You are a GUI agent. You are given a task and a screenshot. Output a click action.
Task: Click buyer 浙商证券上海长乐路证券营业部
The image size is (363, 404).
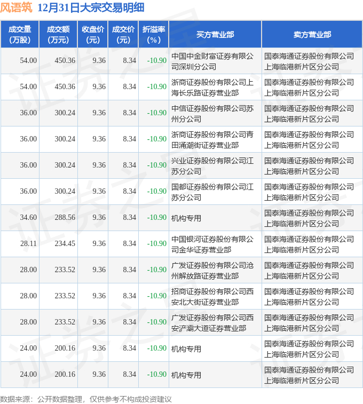(212, 88)
